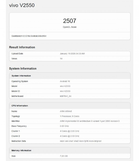This screenshot has width=139, height=161.
Task: Click the page title "vivo V2550"
Action: [22, 5]
